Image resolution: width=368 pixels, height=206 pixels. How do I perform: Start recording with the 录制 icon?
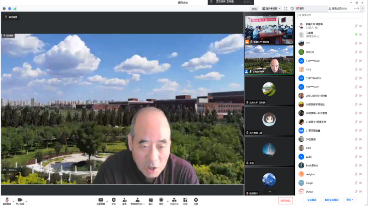click(x=161, y=200)
